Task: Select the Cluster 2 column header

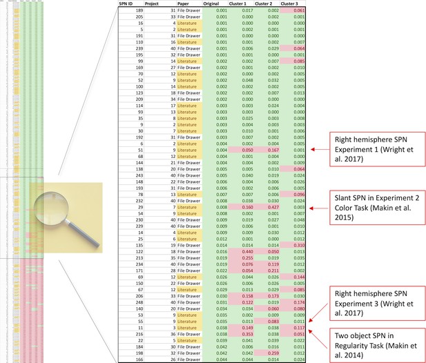Action: coord(263,4)
